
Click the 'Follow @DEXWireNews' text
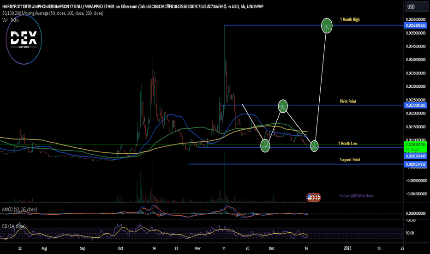click(x=357, y=196)
